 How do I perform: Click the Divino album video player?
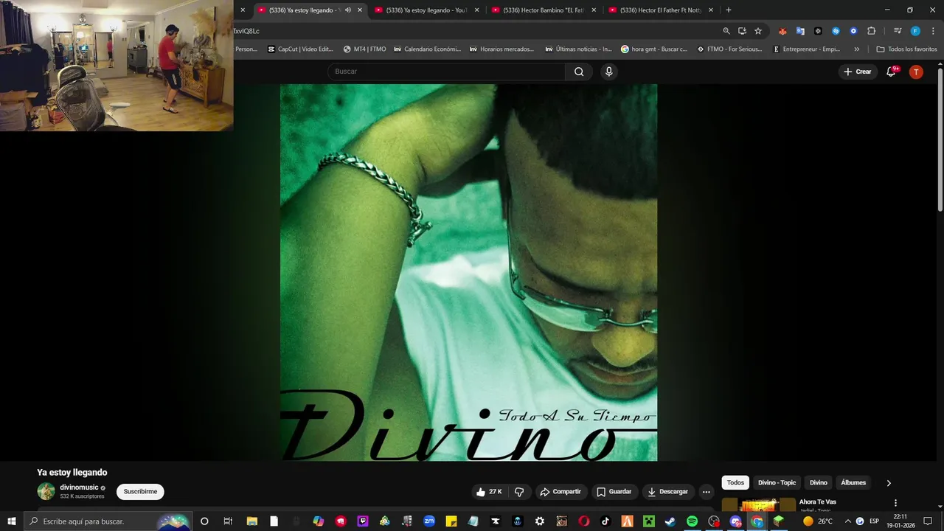(x=468, y=272)
